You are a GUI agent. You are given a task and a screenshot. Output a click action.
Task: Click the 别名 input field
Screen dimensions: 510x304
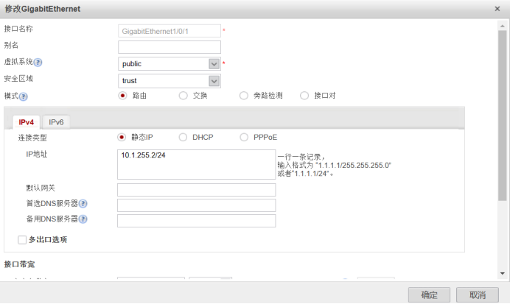click(x=170, y=47)
